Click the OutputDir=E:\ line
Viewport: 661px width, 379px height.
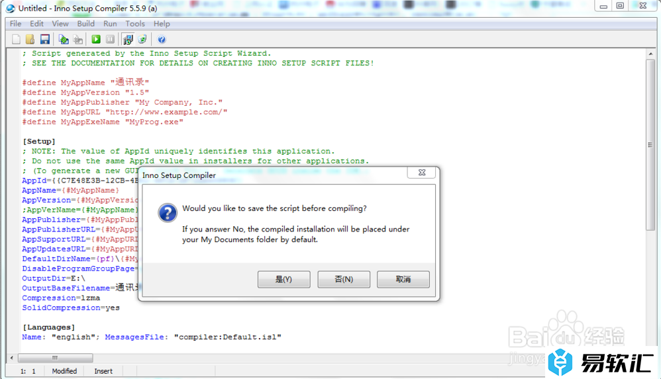(x=54, y=278)
